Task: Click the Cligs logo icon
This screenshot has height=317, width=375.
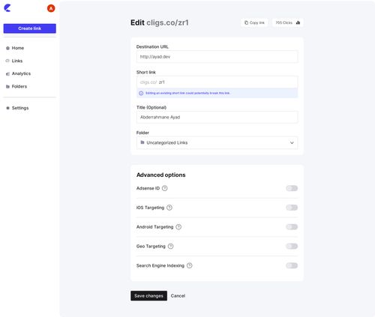Action: [7, 8]
